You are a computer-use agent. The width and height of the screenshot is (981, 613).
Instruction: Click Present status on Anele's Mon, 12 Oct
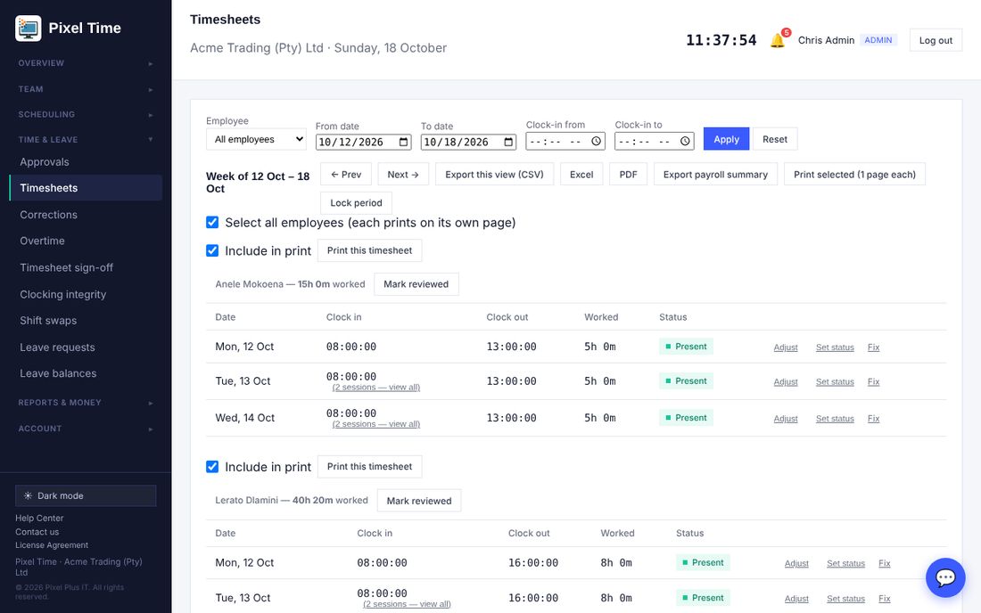click(686, 347)
